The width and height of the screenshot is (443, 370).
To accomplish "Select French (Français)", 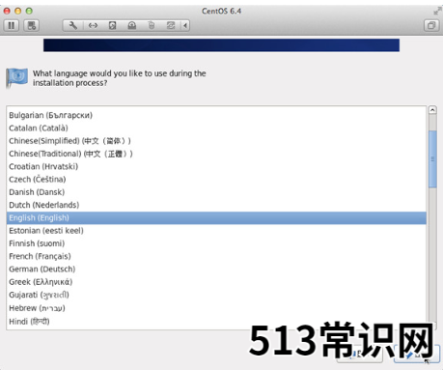I will (x=216, y=256).
